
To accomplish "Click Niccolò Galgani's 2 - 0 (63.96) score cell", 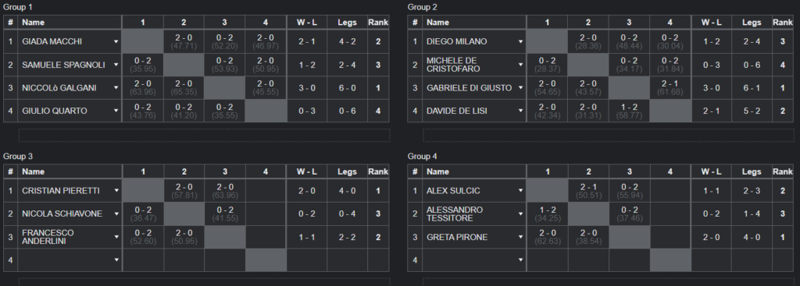I will click(x=143, y=88).
